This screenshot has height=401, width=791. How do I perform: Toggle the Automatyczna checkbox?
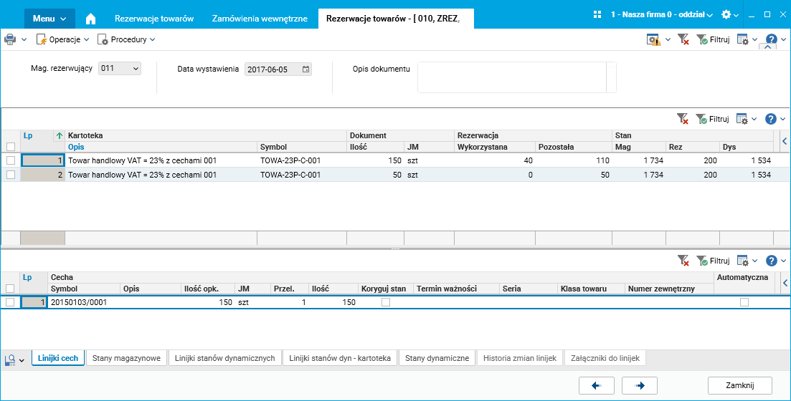click(x=744, y=302)
